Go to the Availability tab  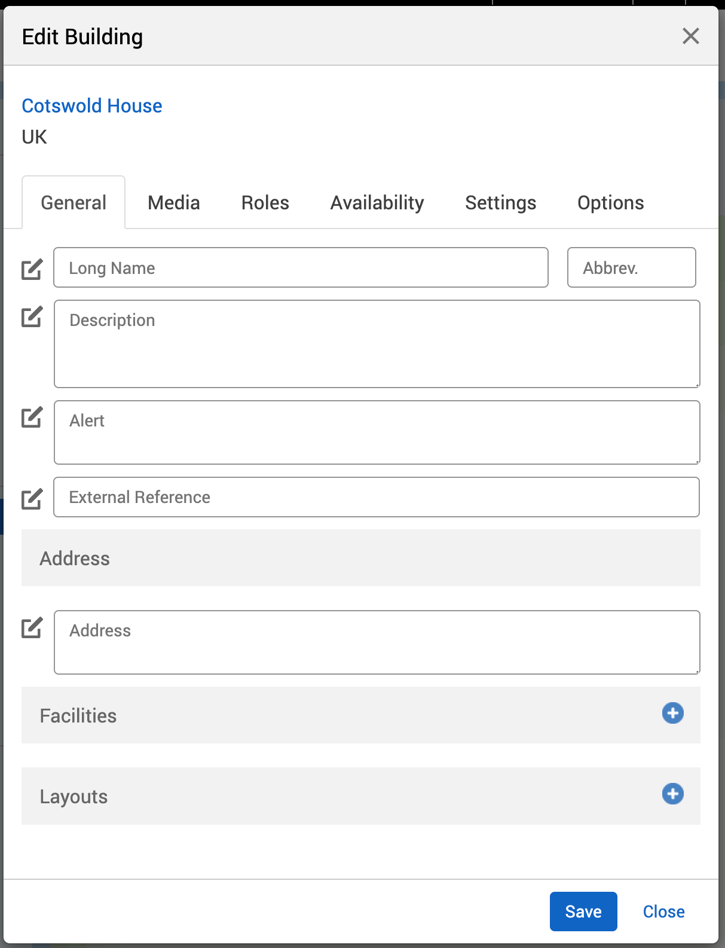point(377,203)
